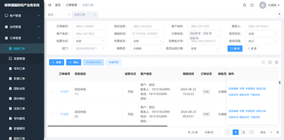This screenshot has height=140, width=284.
Task: Click 下载合同 for order 11327
Action: [x=255, y=95]
